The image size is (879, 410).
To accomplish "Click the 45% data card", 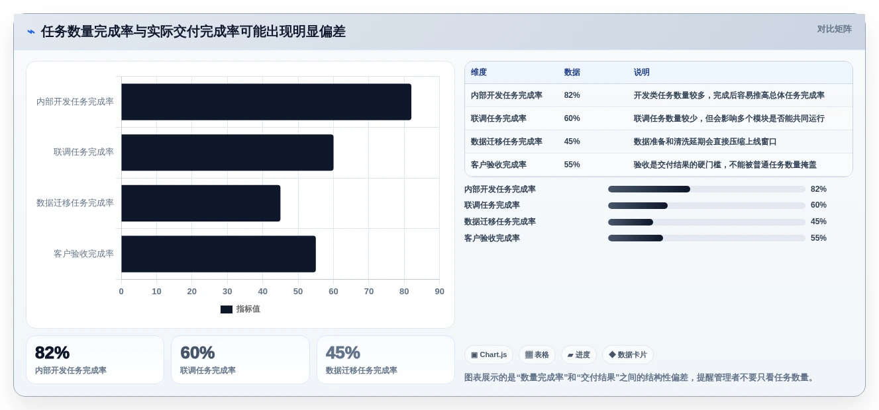I will [386, 360].
